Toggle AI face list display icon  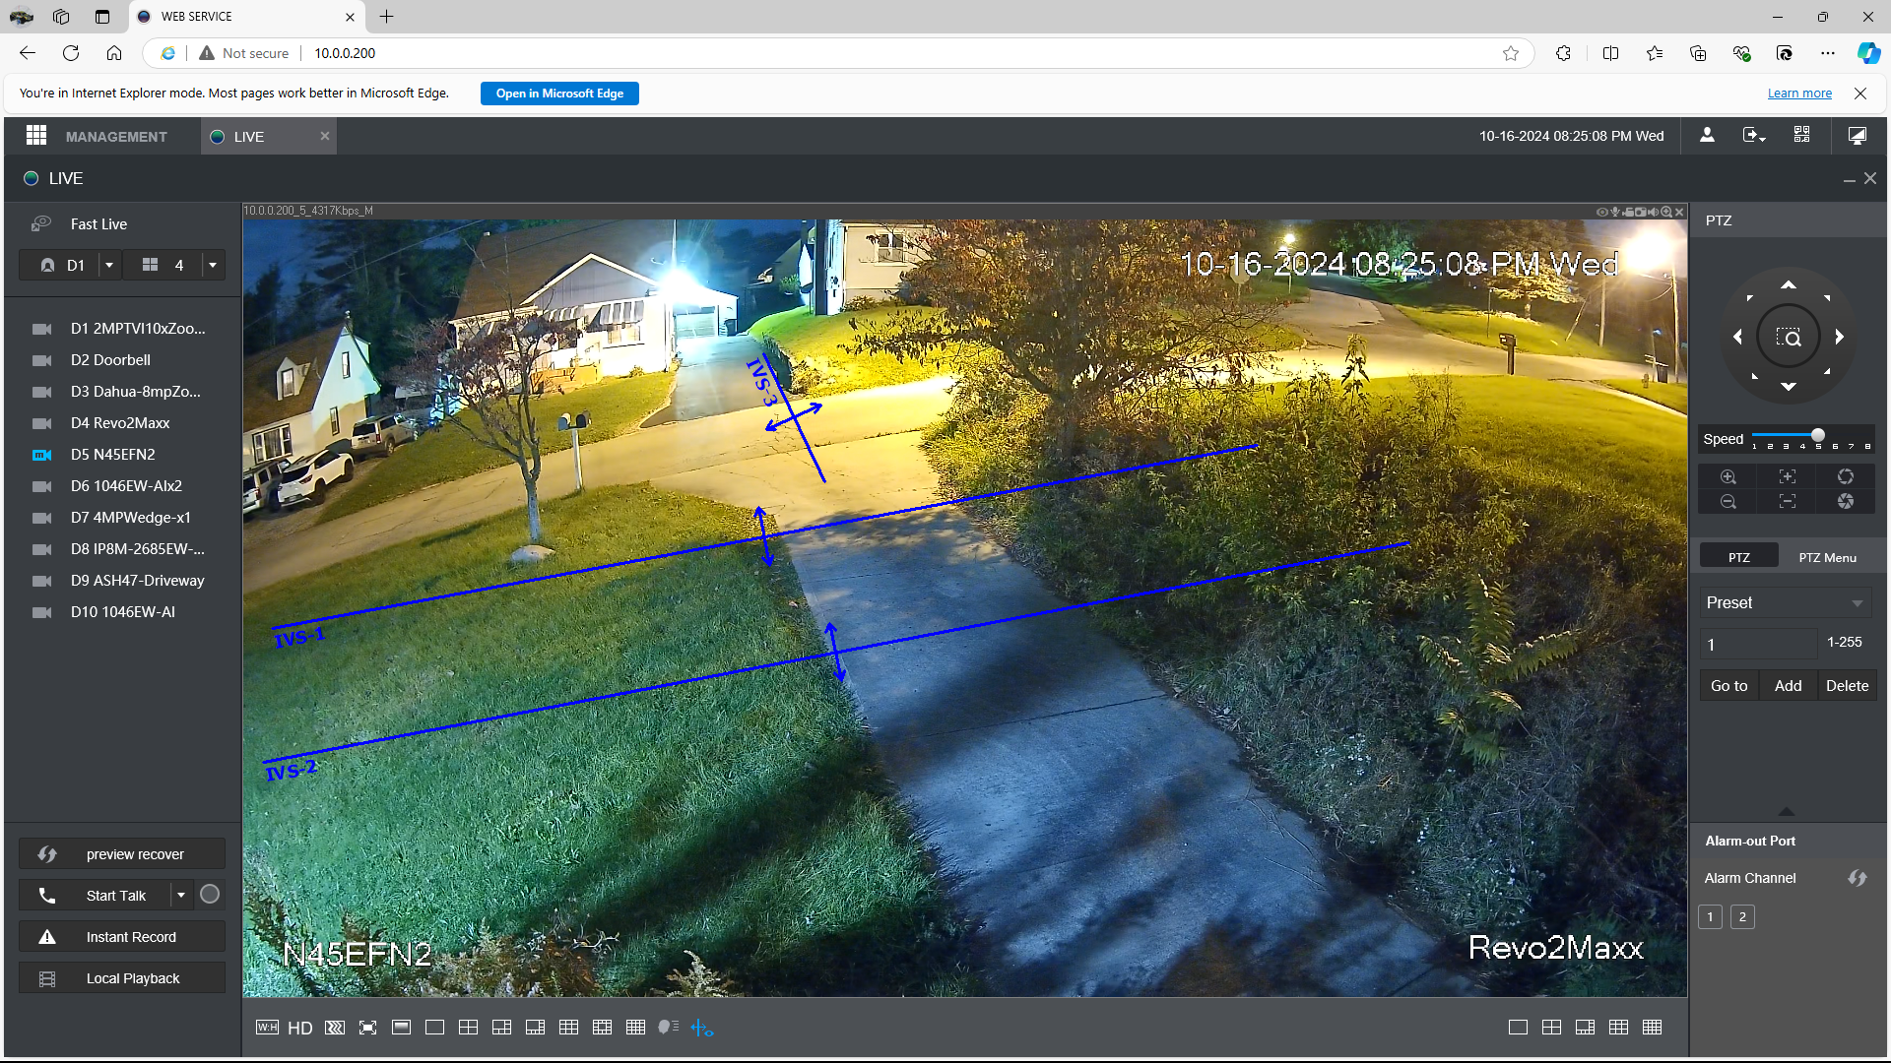coord(669,1028)
